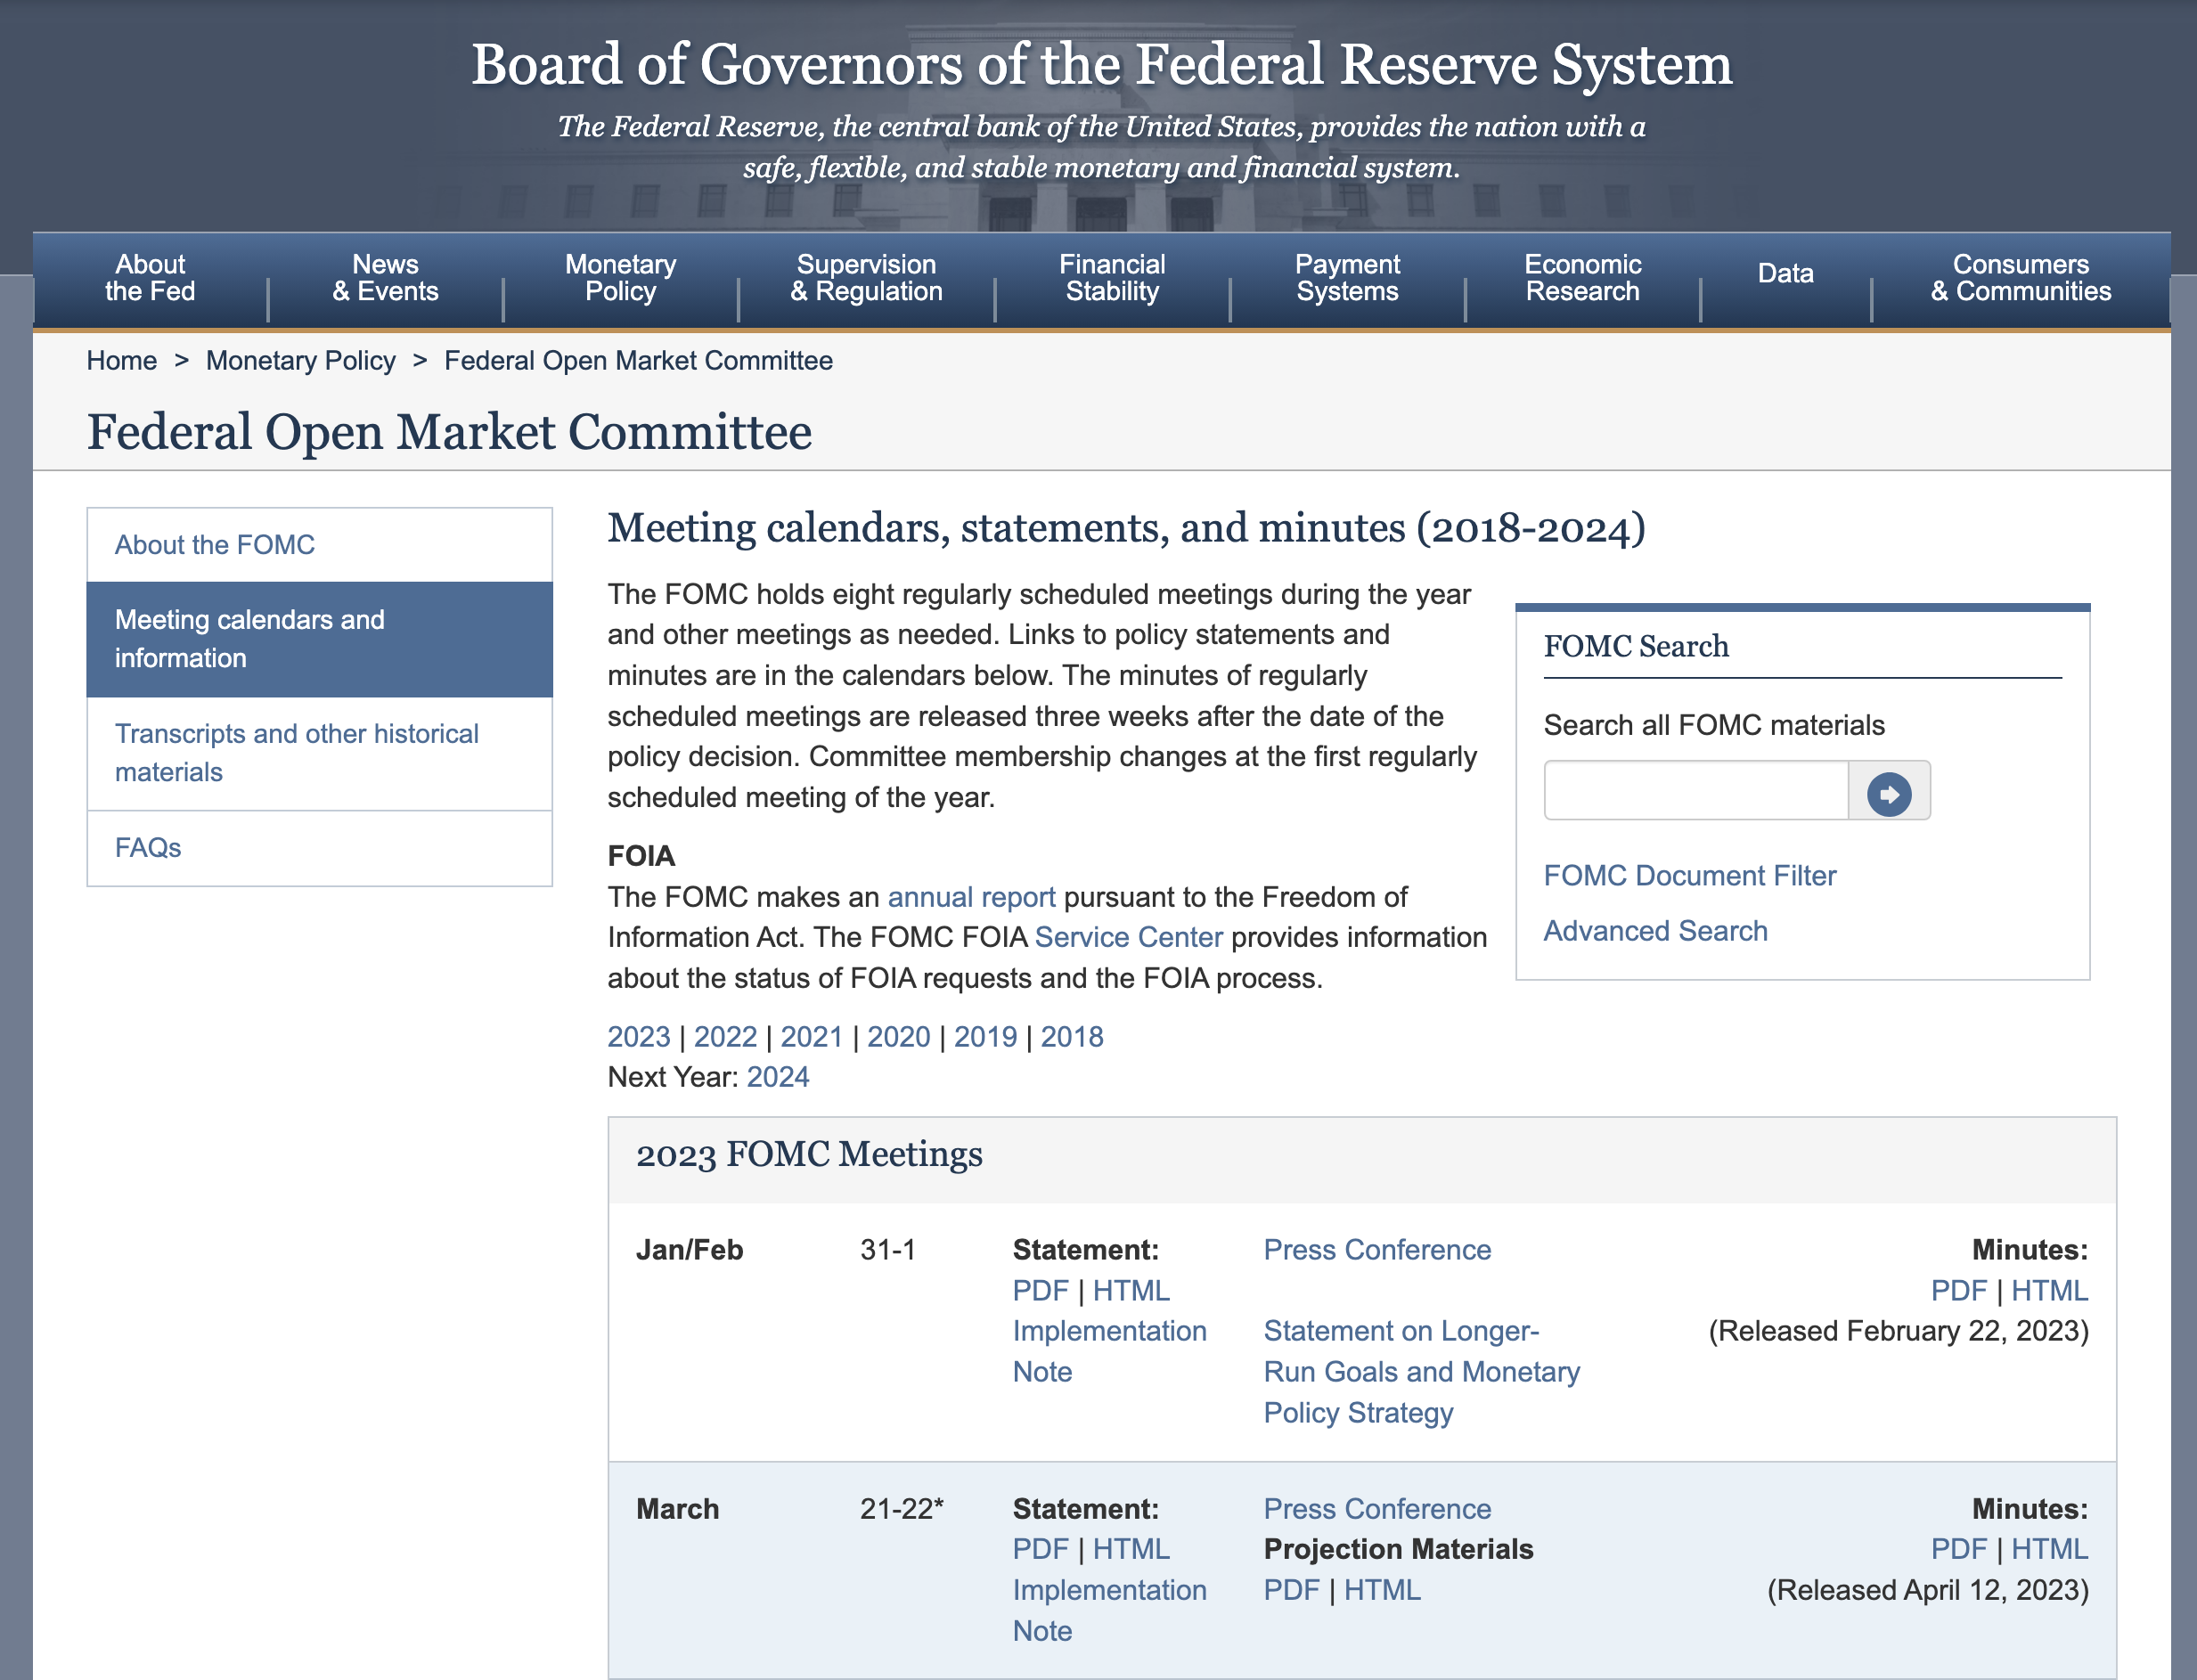The image size is (2197, 1680).
Task: Open Economic Research menu
Action: click(x=1582, y=278)
